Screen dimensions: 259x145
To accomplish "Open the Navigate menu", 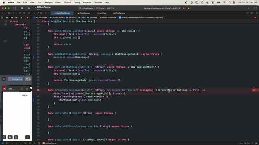I will [49, 2].
